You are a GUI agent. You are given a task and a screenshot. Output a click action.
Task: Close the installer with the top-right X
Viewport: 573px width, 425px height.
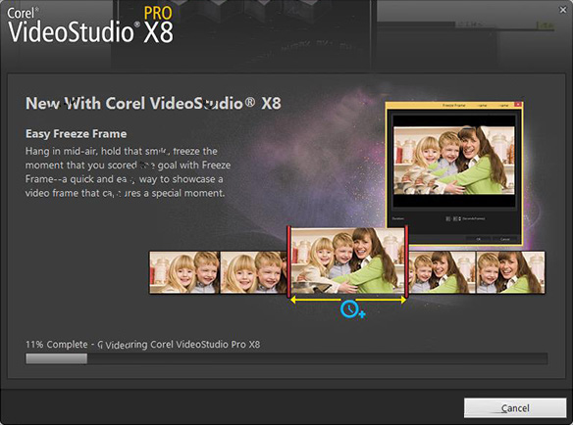[x=563, y=10]
